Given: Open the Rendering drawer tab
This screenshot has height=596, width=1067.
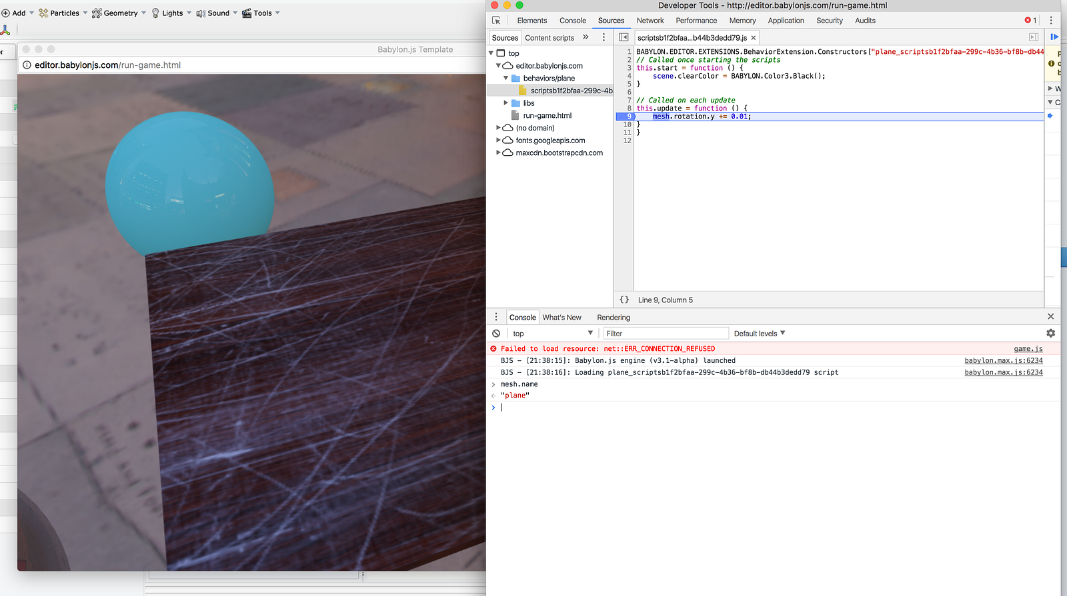Looking at the screenshot, I should tap(614, 318).
